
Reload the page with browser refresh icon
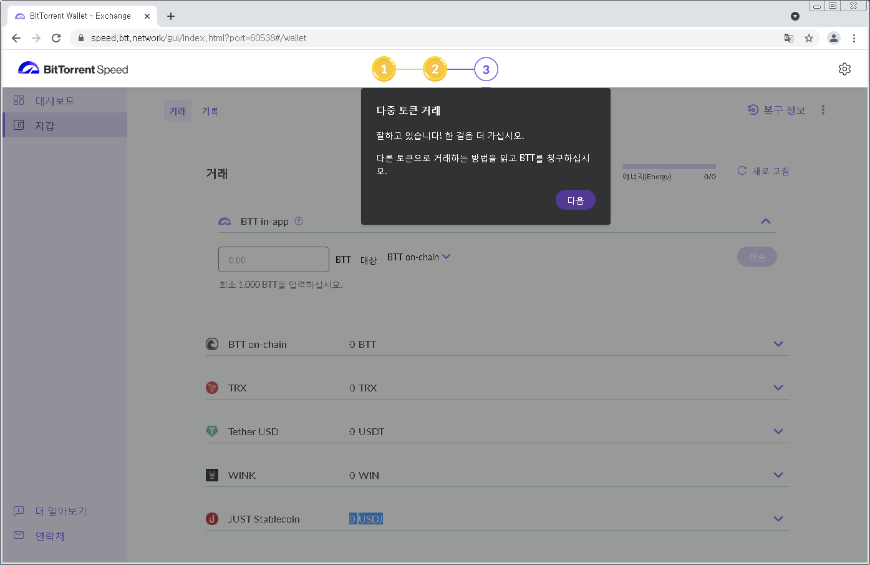56,38
